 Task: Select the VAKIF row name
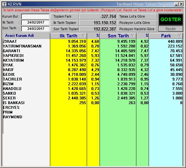click(x=8, y=70)
